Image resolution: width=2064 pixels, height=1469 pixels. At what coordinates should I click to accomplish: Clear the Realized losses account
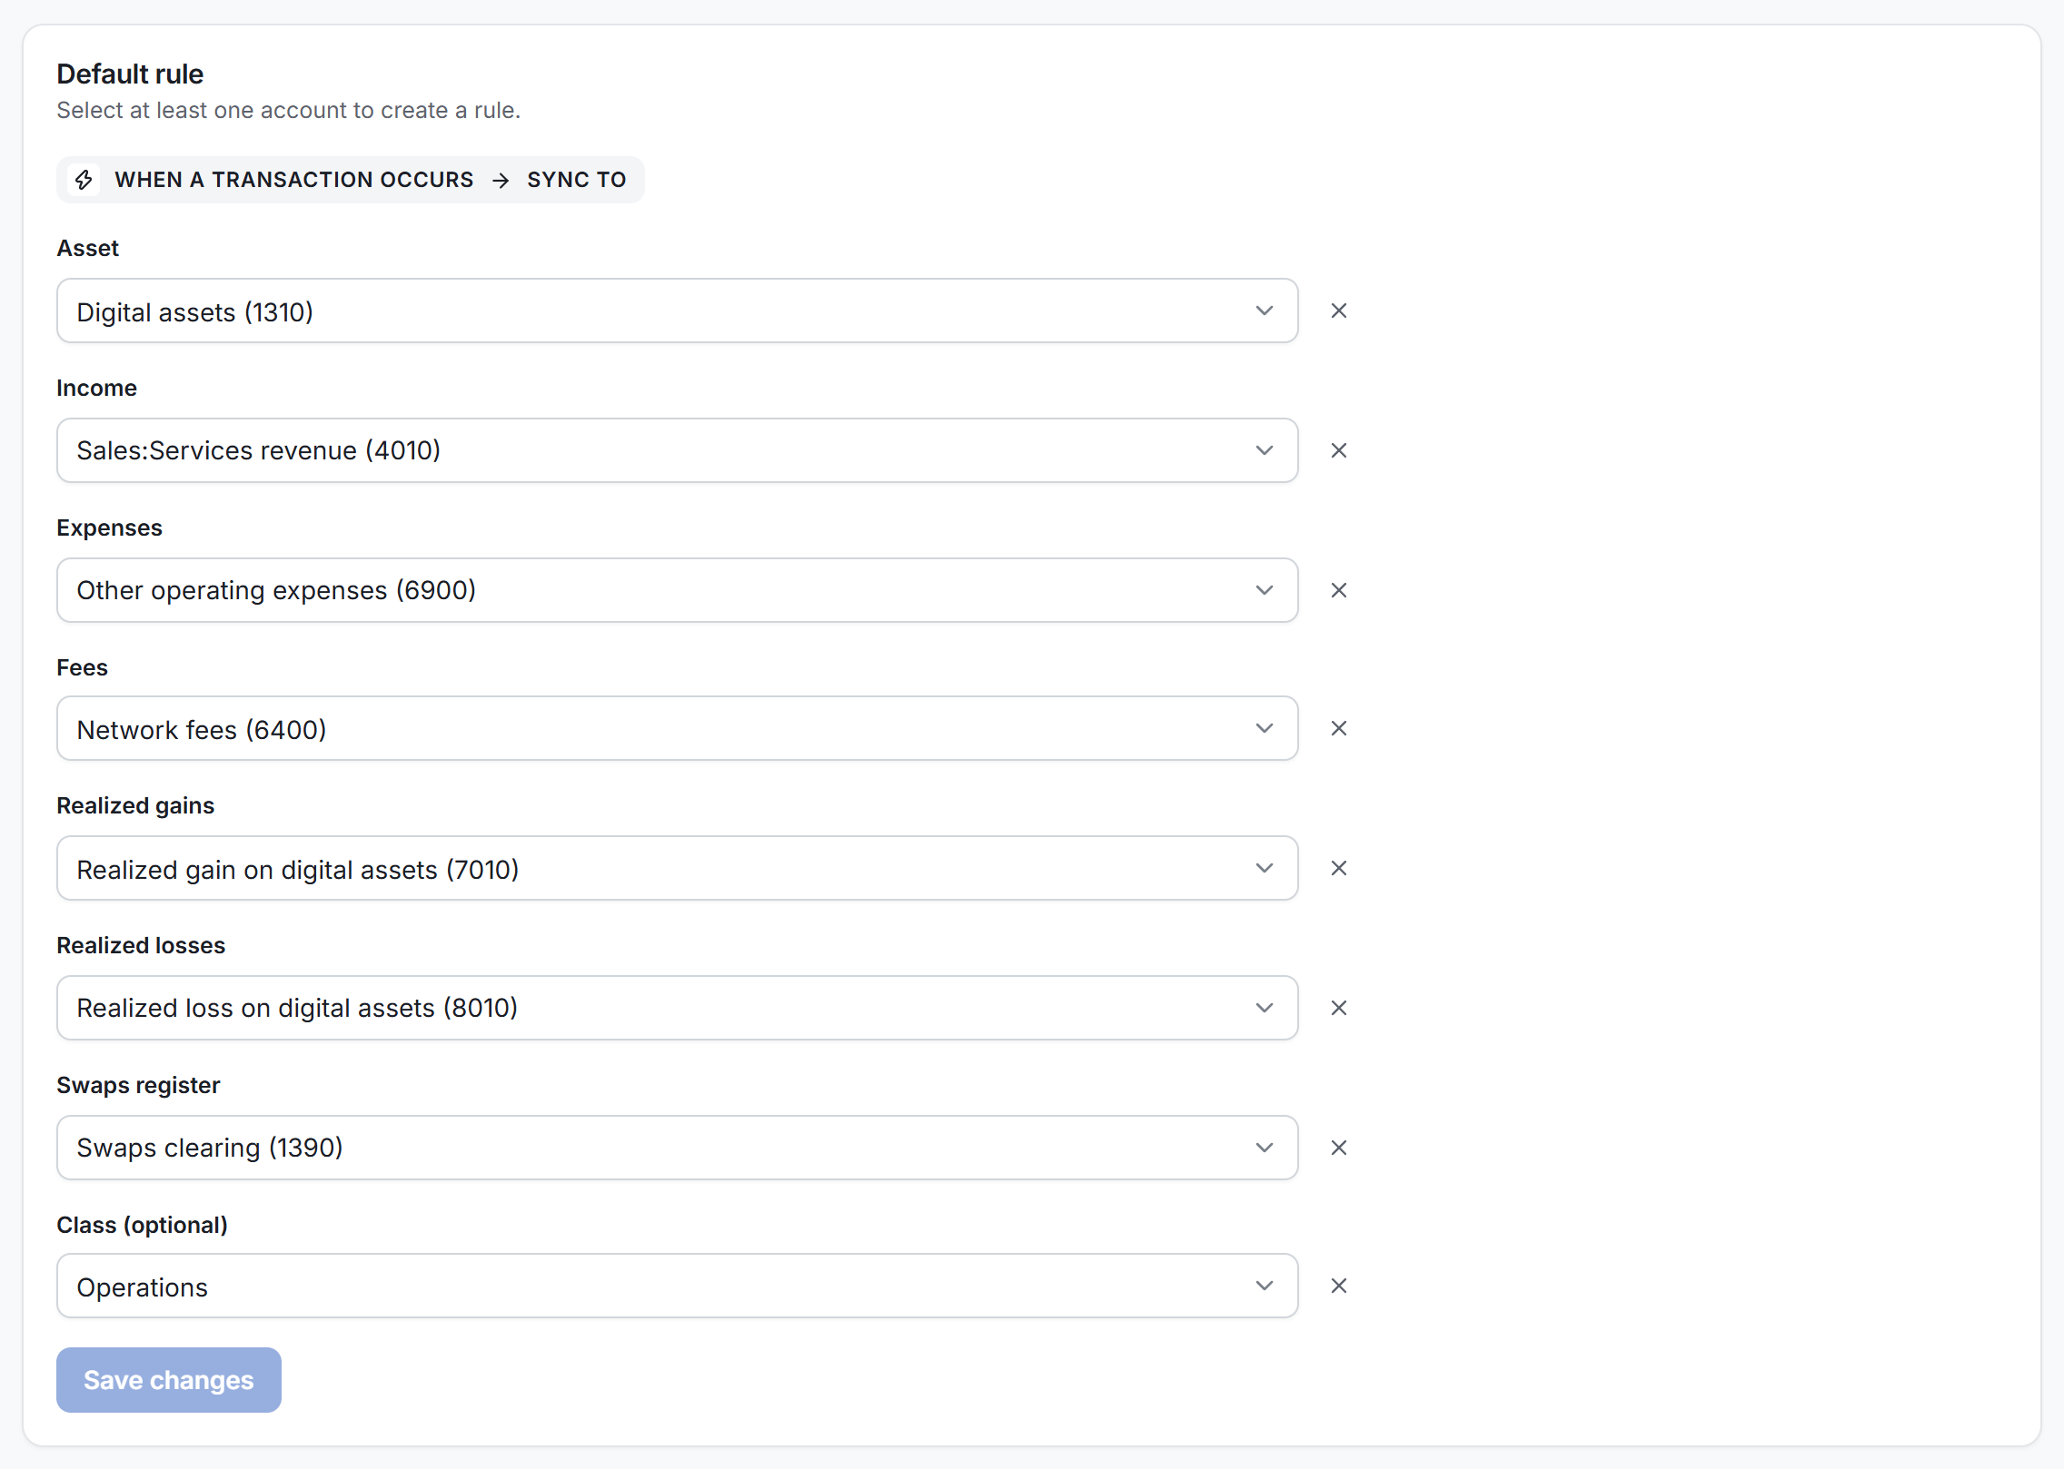pos(1338,1008)
